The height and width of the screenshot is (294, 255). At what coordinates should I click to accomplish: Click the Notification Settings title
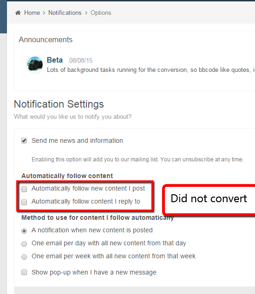pyautogui.click(x=59, y=104)
